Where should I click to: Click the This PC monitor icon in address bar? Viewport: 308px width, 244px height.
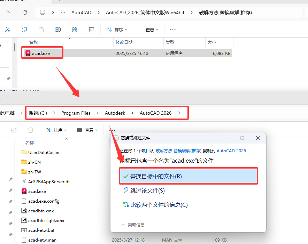(43, 13)
